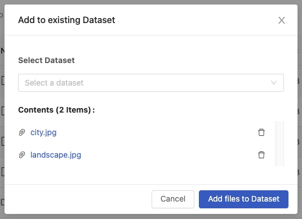Open the landscape.jpg file link
Image resolution: width=302 pixels, height=219 pixels.
(56, 155)
